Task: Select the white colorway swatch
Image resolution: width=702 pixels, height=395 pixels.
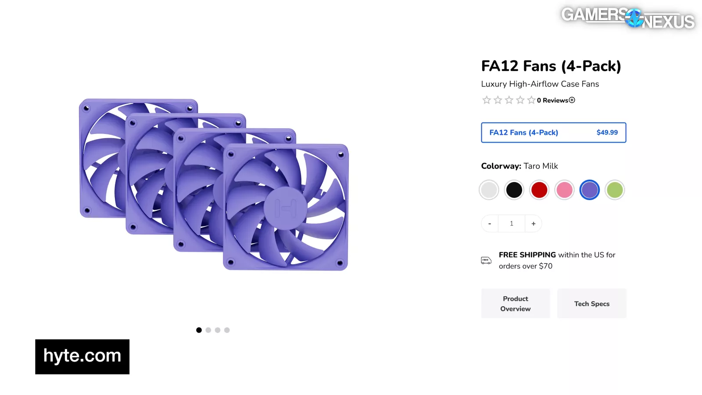Action: 489,190
